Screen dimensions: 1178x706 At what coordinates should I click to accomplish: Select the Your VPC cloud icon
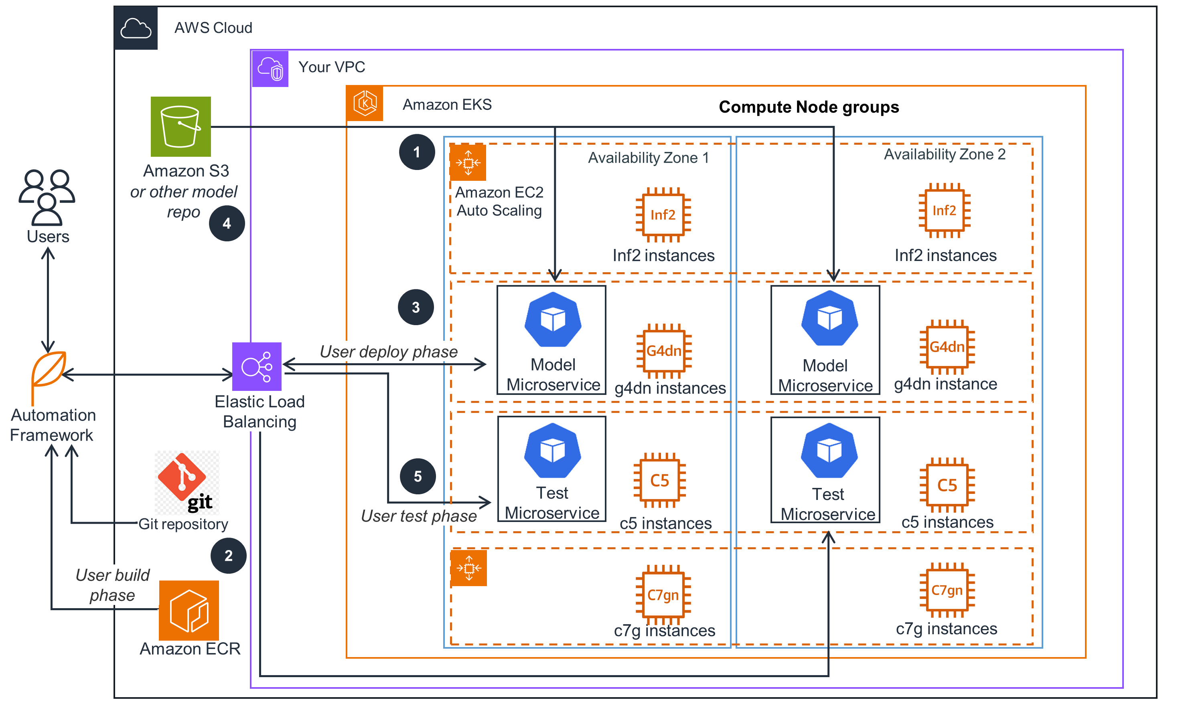point(270,69)
